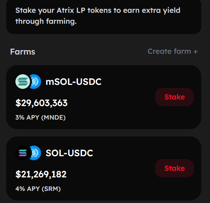Click the mSOL token icon
The height and width of the screenshot is (203, 210).
(23, 82)
